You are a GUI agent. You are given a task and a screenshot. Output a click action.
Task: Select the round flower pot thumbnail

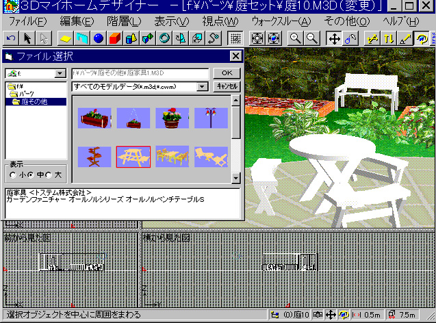click(x=172, y=118)
